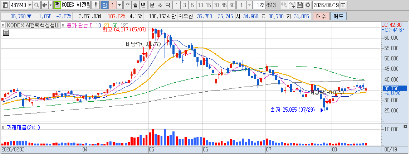Click the 배당락(-0.07%) annotation
The image size is (409, 154).
[x=143, y=44]
